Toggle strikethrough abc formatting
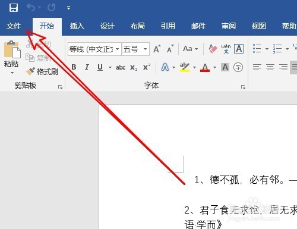This screenshot has height=229, width=297. 121,67
